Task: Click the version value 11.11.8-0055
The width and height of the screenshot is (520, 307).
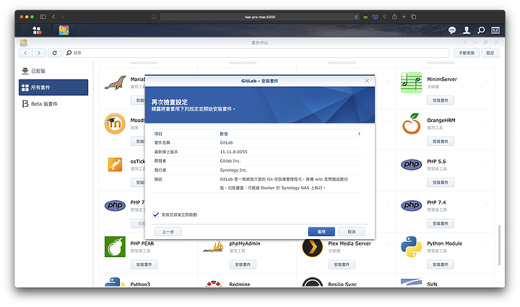Action: coord(233,152)
